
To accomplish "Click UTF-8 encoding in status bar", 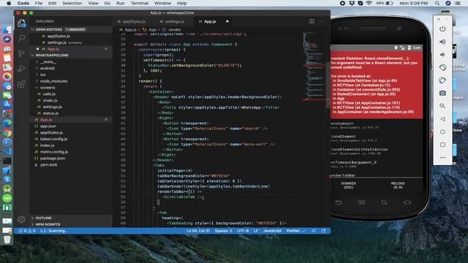I will pyautogui.click(x=243, y=231).
